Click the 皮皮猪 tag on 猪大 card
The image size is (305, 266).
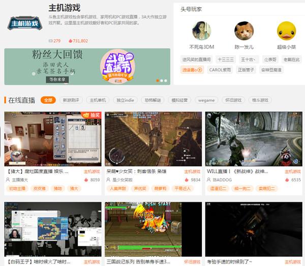click(x=40, y=189)
